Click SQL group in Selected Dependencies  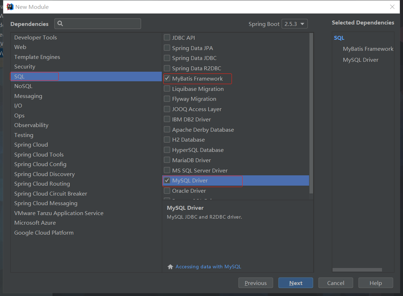click(x=339, y=38)
